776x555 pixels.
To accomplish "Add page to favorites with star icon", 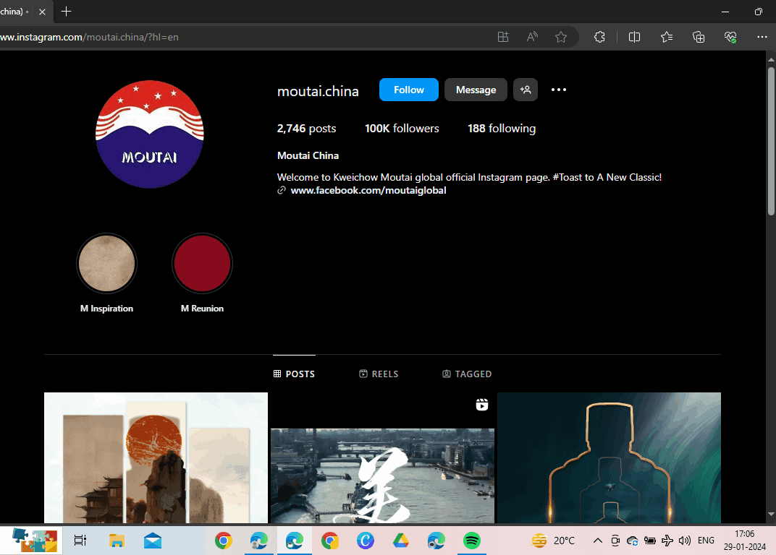I will tap(561, 37).
